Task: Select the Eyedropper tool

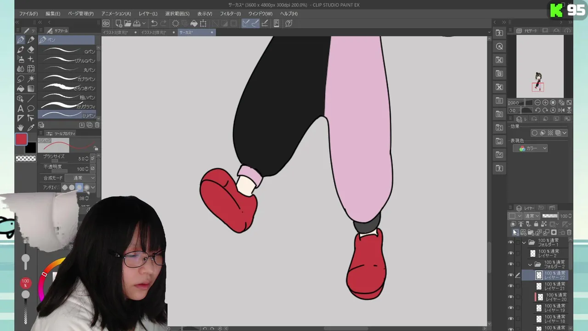Action: tap(31, 127)
